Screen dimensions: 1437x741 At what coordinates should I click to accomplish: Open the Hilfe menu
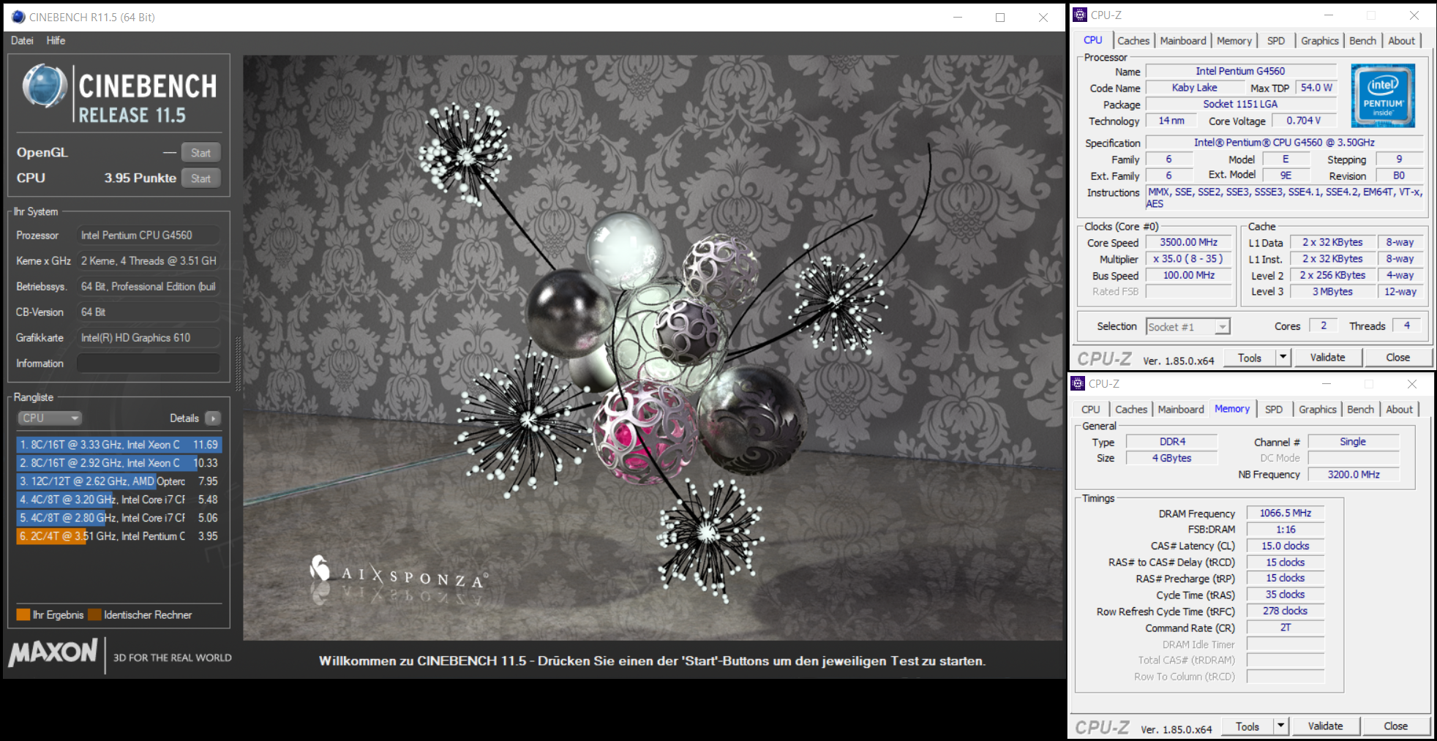tap(56, 40)
